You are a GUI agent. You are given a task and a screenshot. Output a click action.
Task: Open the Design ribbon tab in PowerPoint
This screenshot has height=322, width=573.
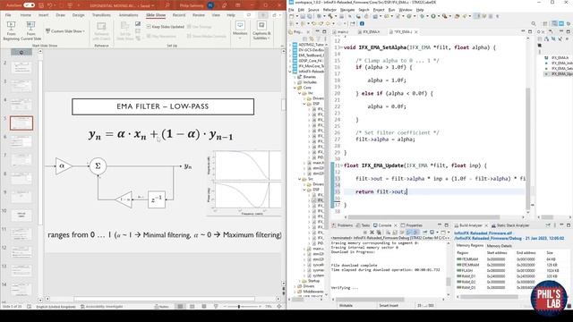pos(78,15)
